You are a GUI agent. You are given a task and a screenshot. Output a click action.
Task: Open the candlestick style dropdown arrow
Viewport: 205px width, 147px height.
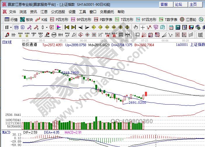click(x=47, y=27)
